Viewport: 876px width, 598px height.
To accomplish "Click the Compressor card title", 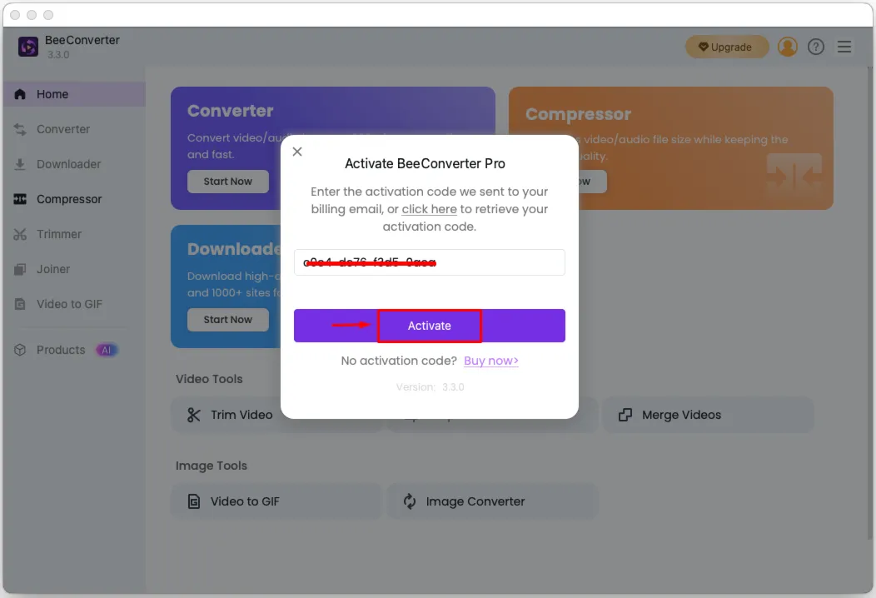I will click(x=578, y=114).
